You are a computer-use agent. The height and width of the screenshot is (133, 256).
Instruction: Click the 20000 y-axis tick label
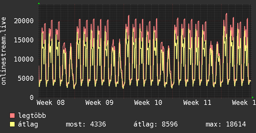[x=24, y=21]
